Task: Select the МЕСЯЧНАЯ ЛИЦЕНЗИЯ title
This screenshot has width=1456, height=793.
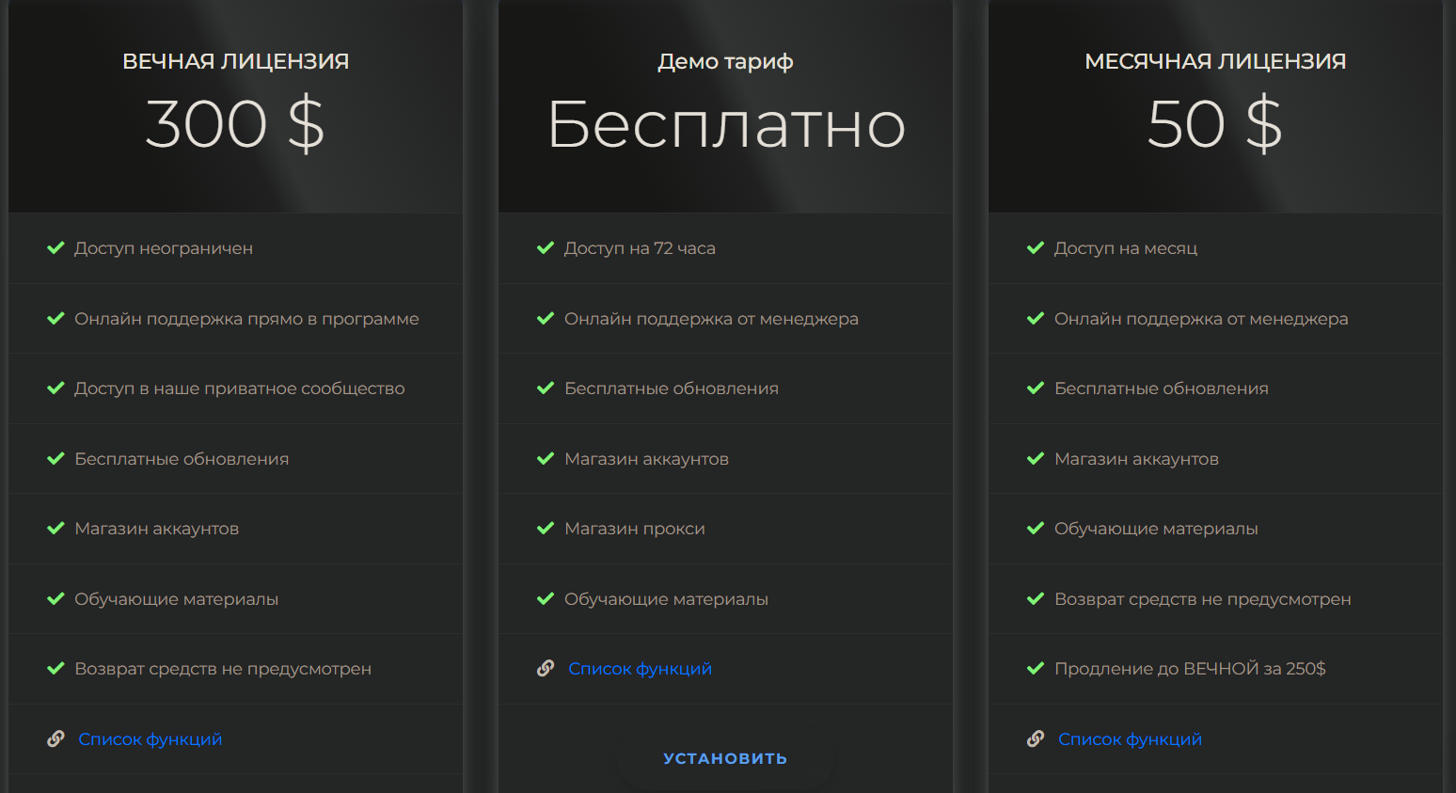Action: click(1215, 61)
